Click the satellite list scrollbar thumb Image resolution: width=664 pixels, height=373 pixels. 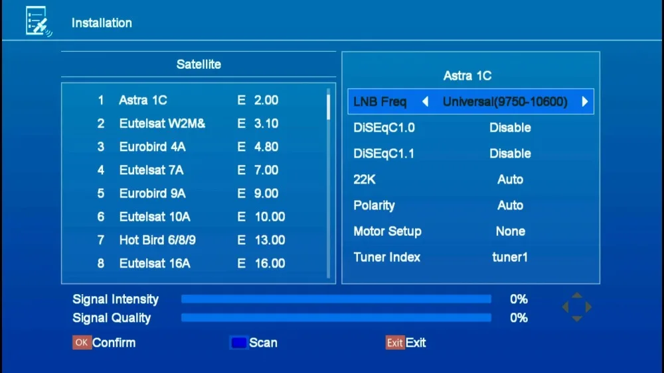point(328,107)
